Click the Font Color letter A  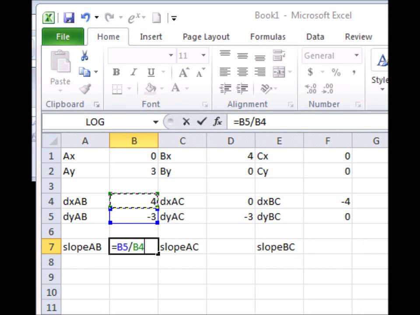pos(175,88)
